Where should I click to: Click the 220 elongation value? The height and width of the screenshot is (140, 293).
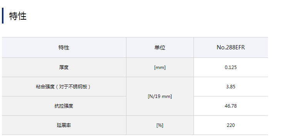231,125
